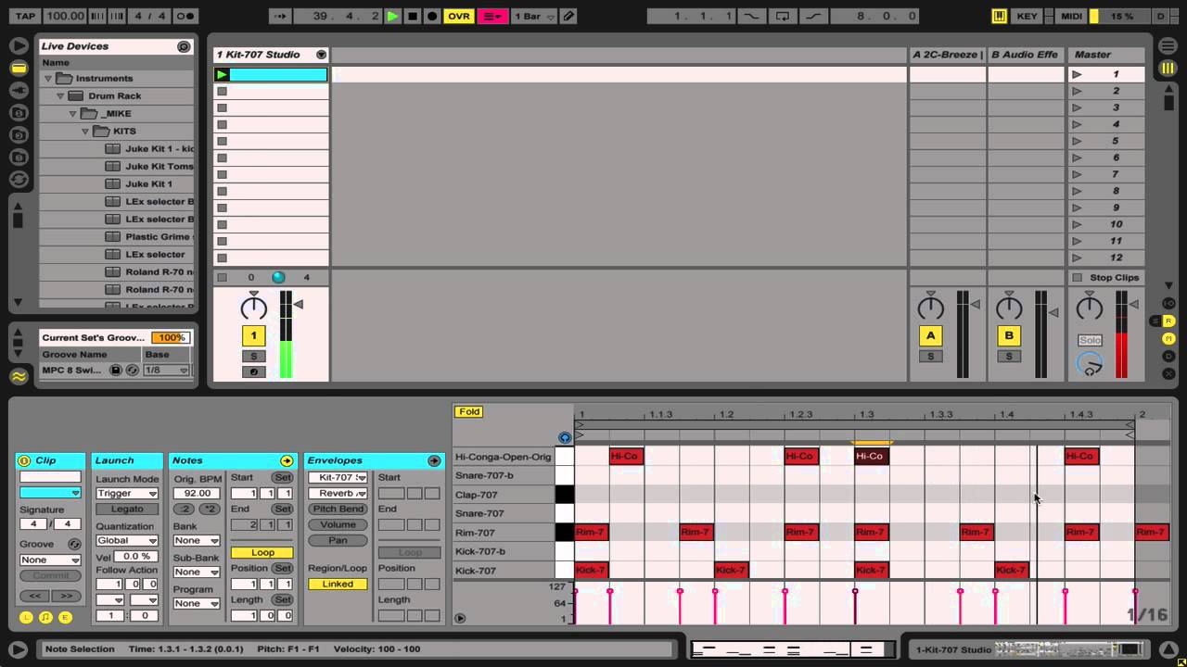Arm track 1 for recording
The height and width of the screenshot is (667, 1187).
coord(253,372)
